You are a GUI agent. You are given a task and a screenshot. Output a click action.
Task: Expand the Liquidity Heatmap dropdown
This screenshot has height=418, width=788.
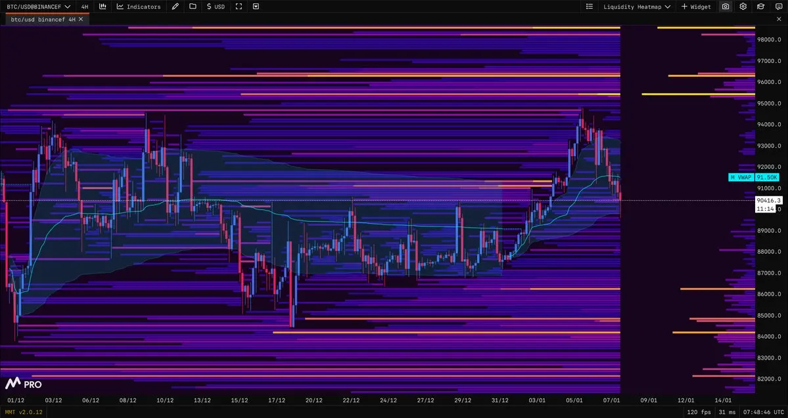637,7
